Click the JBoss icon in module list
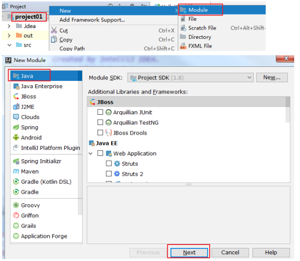300x261 pixels. (x=16, y=96)
